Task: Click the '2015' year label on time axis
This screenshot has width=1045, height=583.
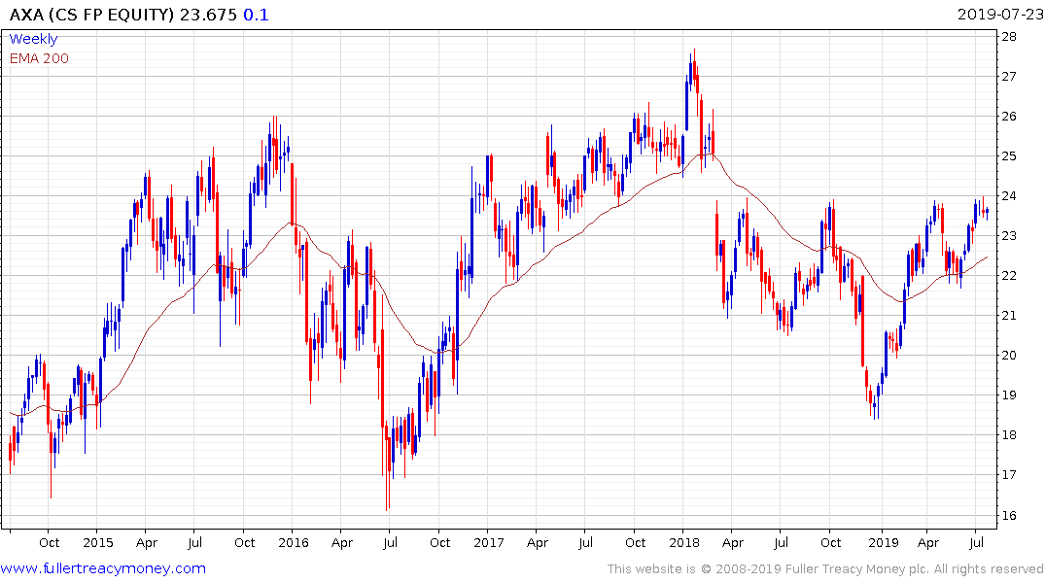Action: click(x=98, y=542)
